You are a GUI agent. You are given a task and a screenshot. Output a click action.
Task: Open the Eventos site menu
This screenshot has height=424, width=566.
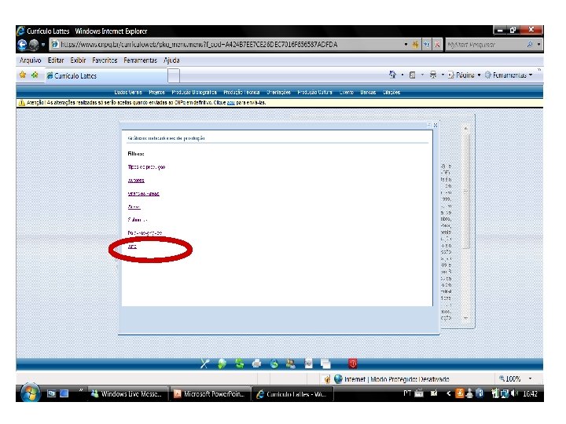pos(346,93)
